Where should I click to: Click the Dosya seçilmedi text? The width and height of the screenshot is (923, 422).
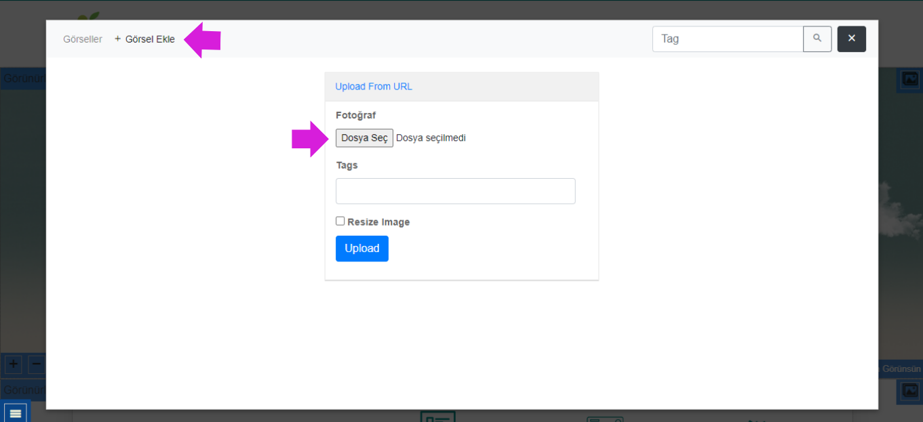point(431,138)
